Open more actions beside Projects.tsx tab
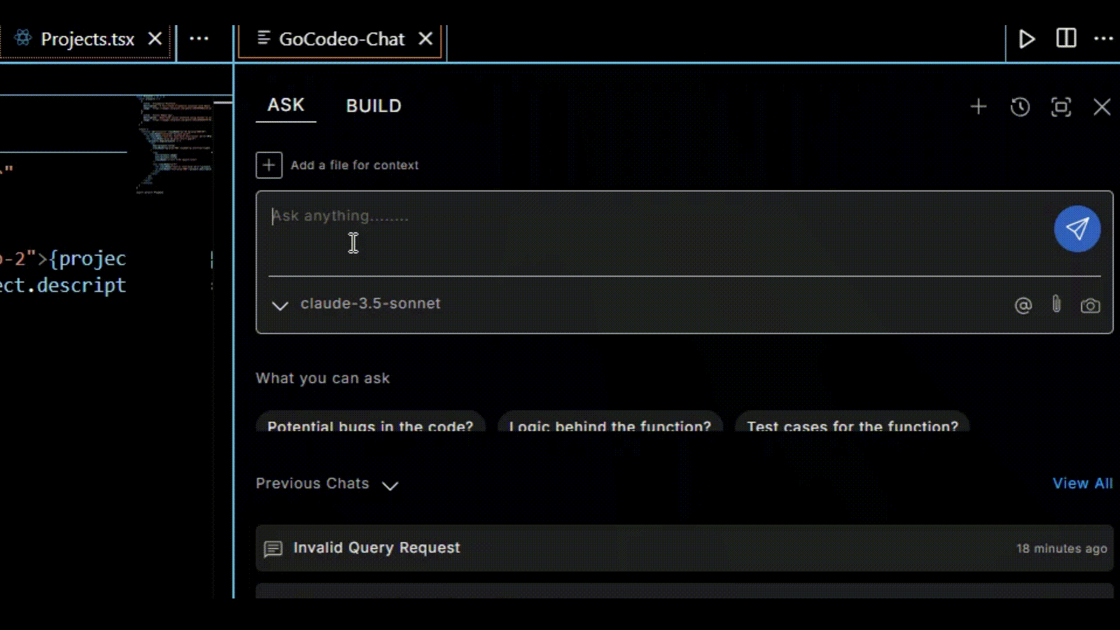The width and height of the screenshot is (1120, 630). (x=199, y=38)
